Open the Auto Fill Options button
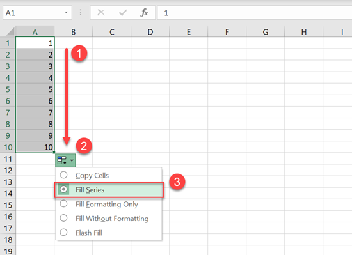Viewport: 352px width, 255px height. coord(65,160)
